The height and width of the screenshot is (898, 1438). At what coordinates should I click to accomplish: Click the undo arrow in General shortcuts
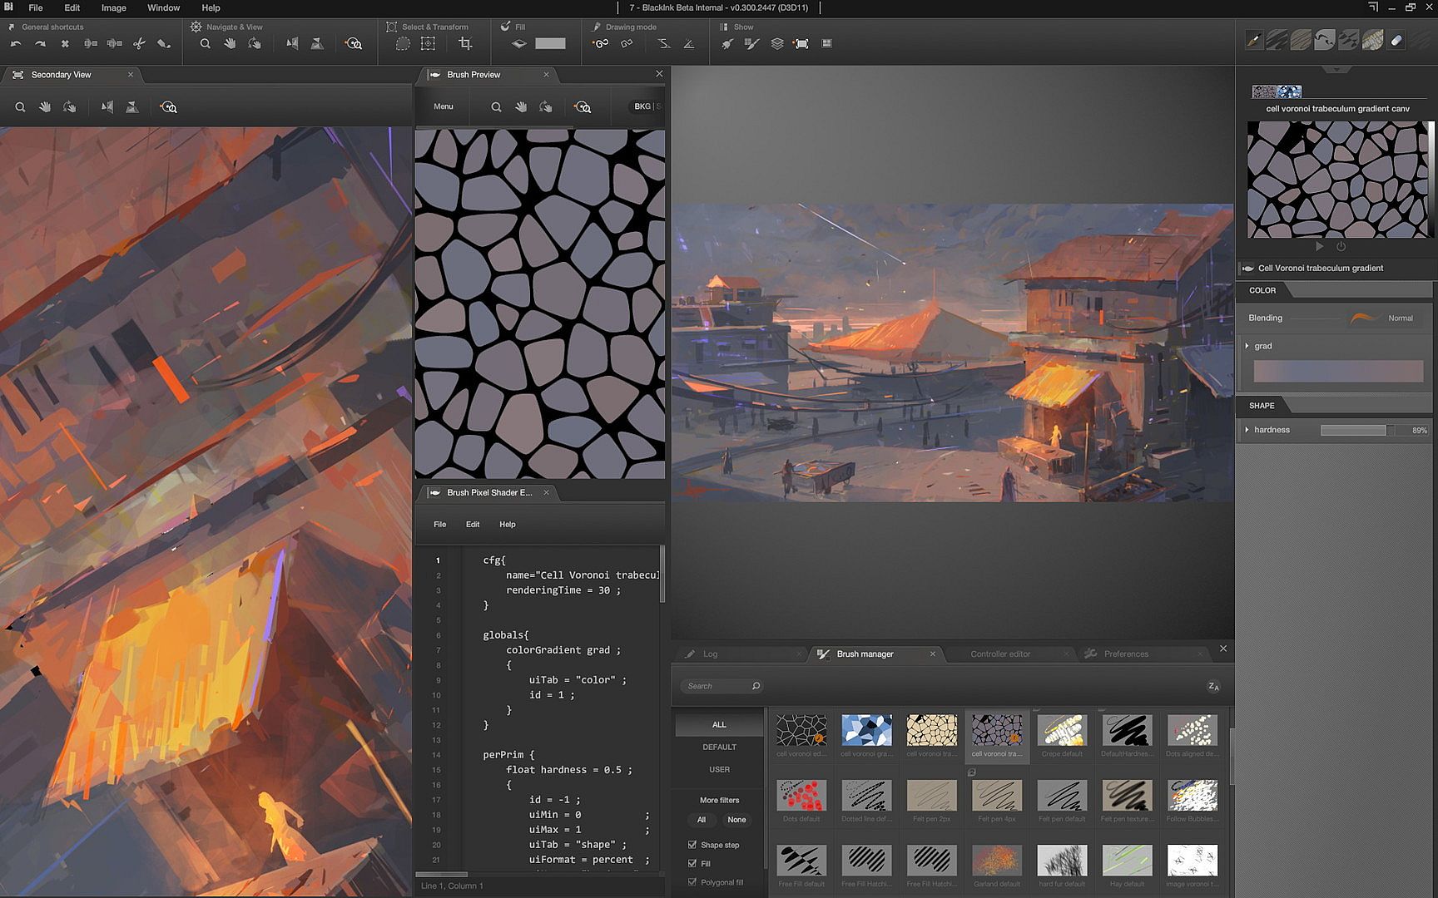point(15,44)
